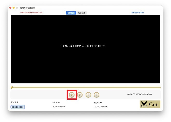This screenshot has height=122, width=171.
Task: Click the timeline slider thumb
Action: click(x=12, y=88)
